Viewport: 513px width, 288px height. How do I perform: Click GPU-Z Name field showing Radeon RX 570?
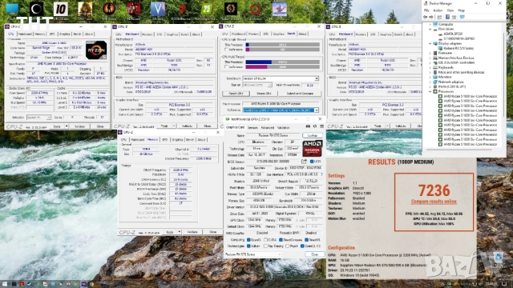click(x=273, y=135)
